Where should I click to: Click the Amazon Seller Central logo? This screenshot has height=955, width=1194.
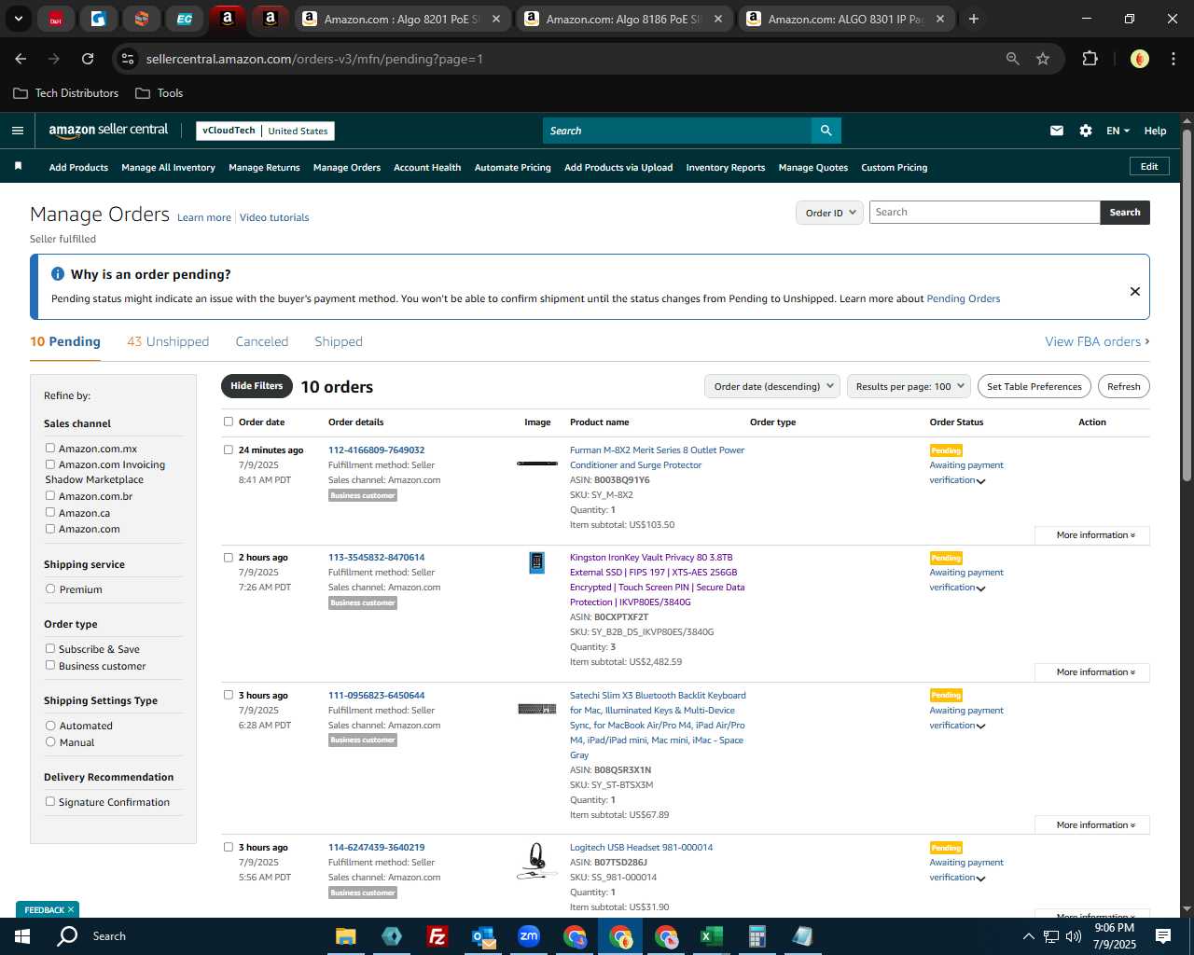[108, 131]
